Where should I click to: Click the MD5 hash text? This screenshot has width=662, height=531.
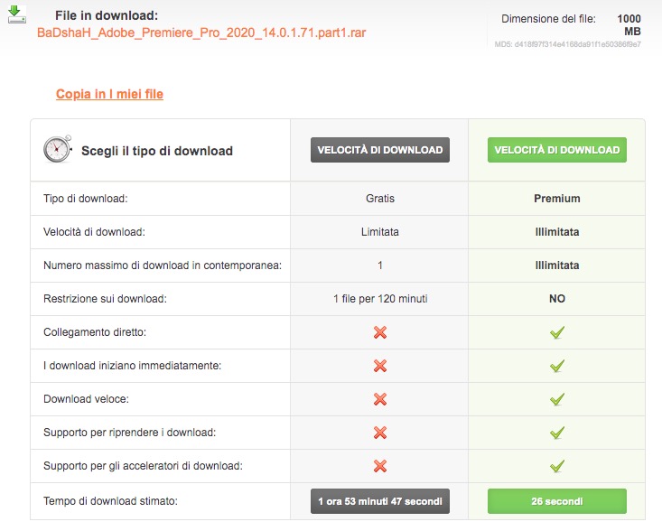pyautogui.click(x=568, y=44)
